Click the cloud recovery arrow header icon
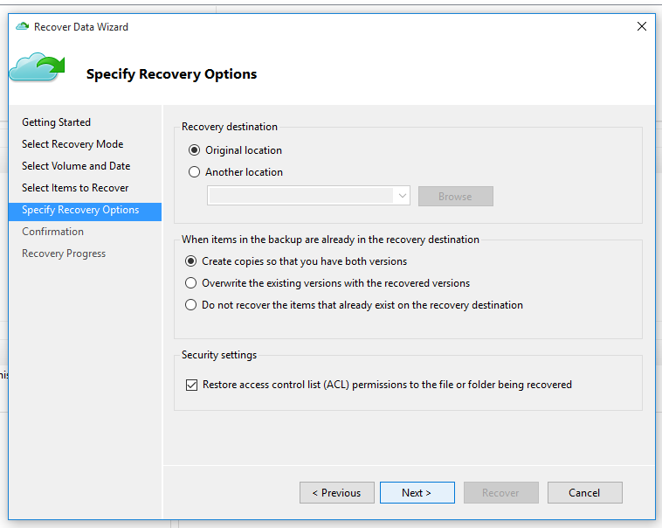662x528 pixels. coord(38,66)
